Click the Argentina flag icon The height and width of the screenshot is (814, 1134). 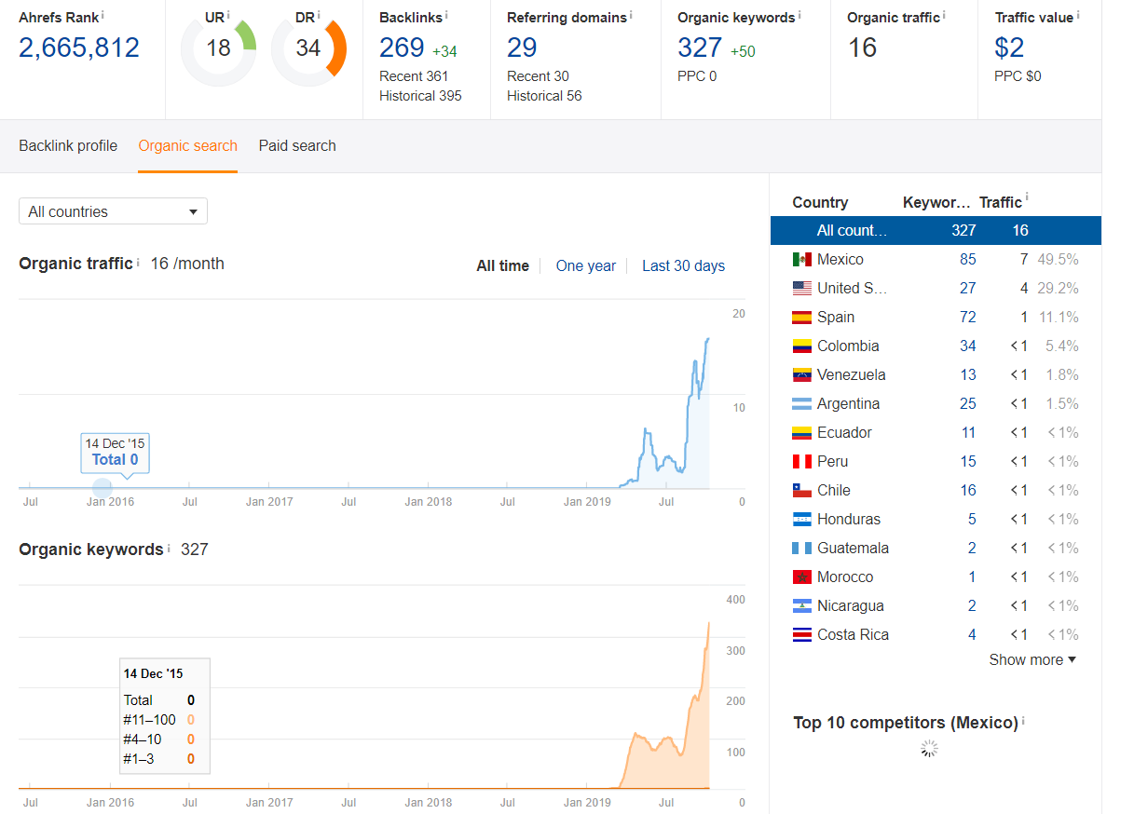(801, 403)
